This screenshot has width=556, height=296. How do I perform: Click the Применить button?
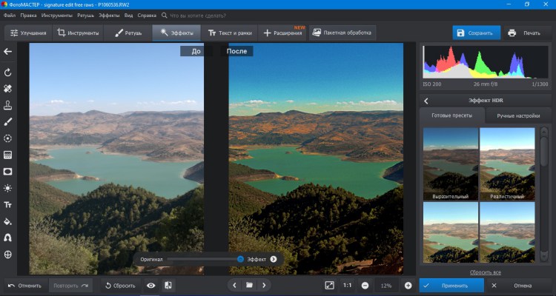click(451, 286)
